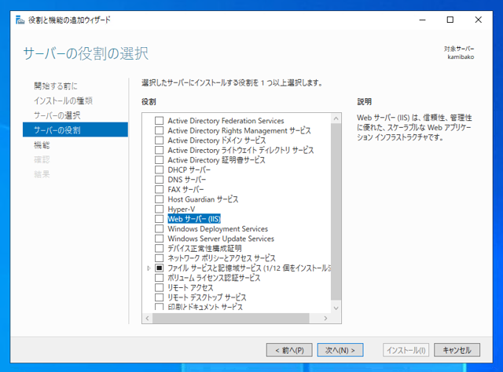Go to the 機能 wizard step
Screen dimensions: 503x372
click(x=42, y=145)
